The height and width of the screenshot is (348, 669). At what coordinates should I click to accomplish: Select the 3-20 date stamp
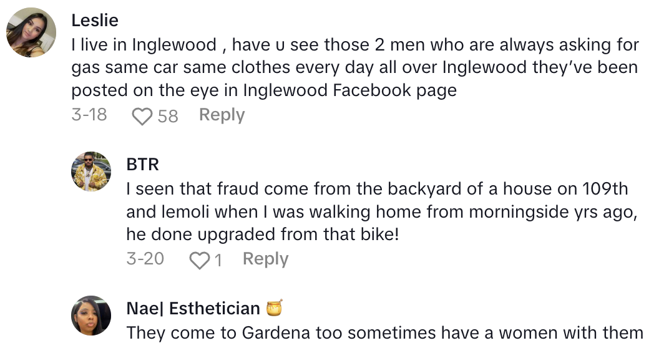coord(145,259)
